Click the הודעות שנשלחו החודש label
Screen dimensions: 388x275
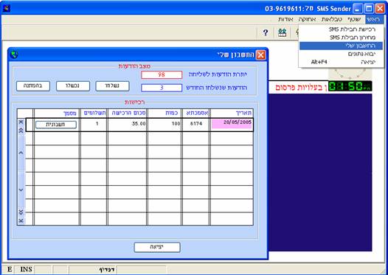point(216,88)
